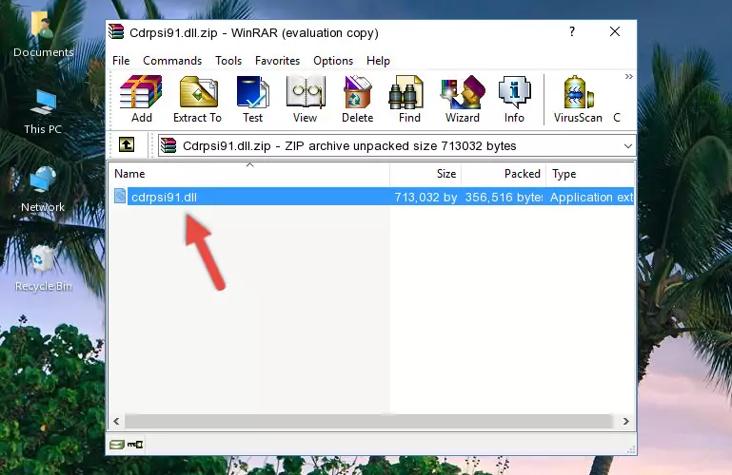Open the Help menu
Viewport: 732px width, 475px height.
[x=378, y=61]
